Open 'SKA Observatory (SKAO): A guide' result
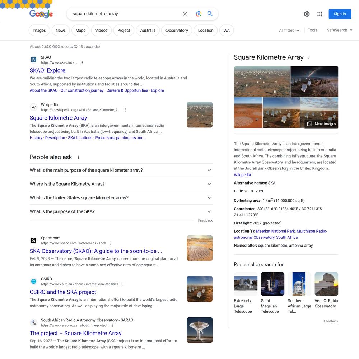 [x=96, y=251]
